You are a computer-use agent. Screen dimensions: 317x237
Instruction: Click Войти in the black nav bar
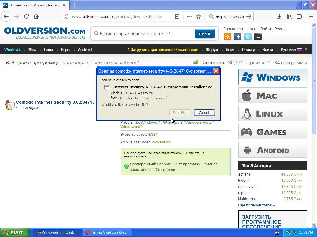click(x=268, y=50)
